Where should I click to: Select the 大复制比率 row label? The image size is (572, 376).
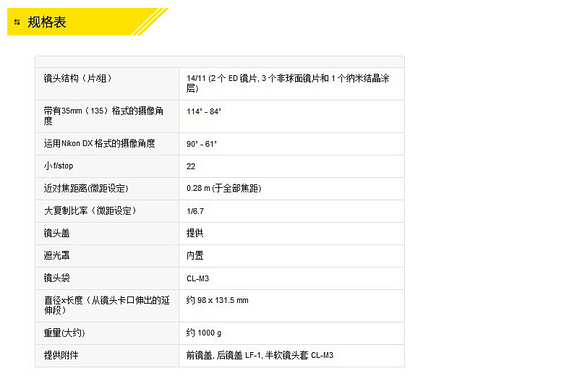pos(90,211)
